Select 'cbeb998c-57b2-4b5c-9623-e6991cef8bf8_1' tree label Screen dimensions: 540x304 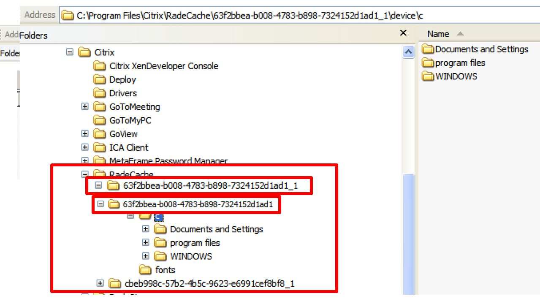pyautogui.click(x=210, y=283)
